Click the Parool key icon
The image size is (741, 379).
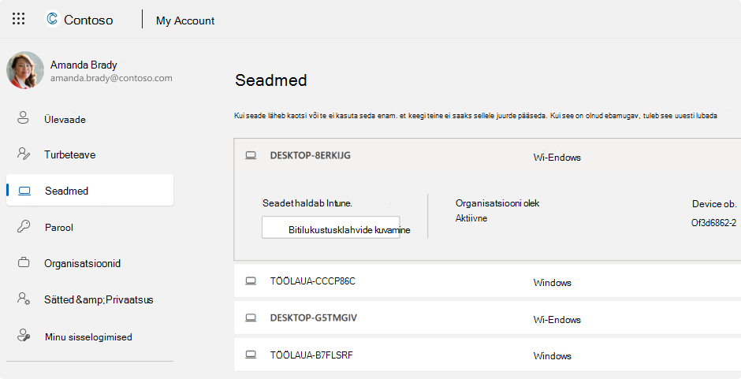pos(24,226)
